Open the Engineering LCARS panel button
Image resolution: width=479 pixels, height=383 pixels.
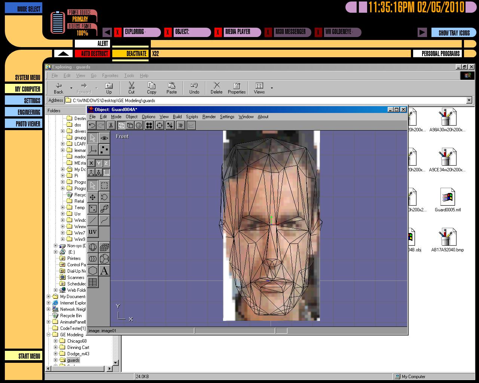coord(23,112)
